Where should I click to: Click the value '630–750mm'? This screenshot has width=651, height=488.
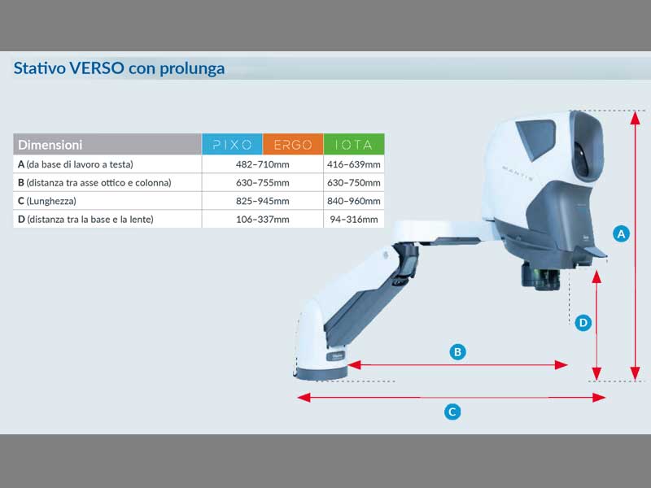tap(354, 182)
